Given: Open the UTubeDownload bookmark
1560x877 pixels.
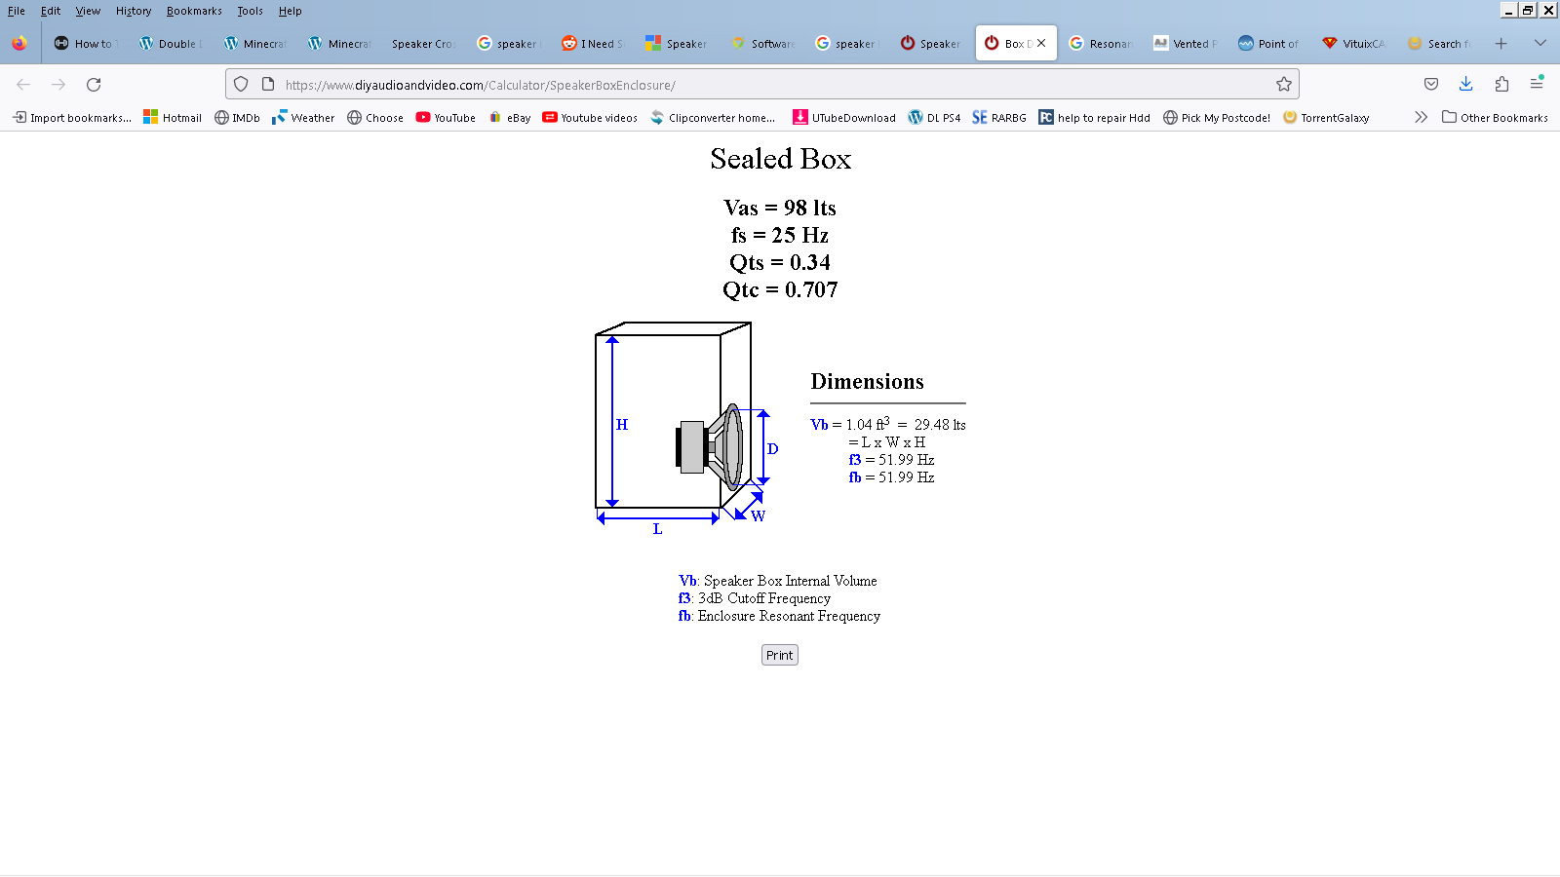Looking at the screenshot, I should point(844,117).
